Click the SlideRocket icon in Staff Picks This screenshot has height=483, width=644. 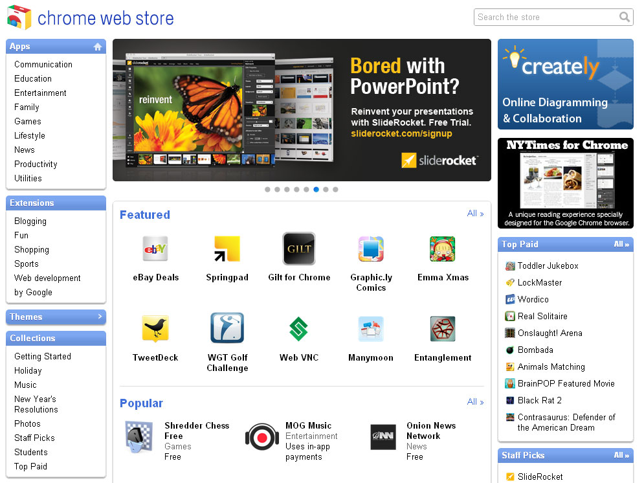[x=510, y=477]
